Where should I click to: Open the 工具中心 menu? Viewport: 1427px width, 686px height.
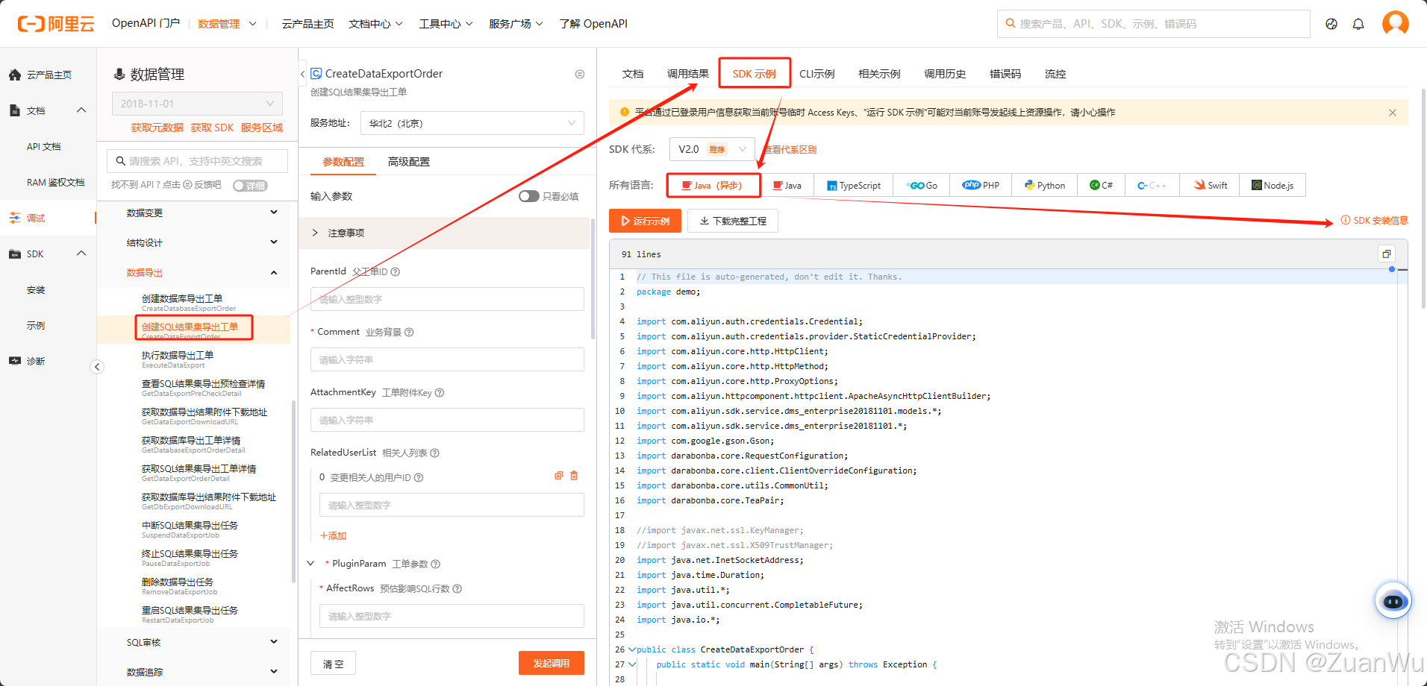click(x=446, y=24)
